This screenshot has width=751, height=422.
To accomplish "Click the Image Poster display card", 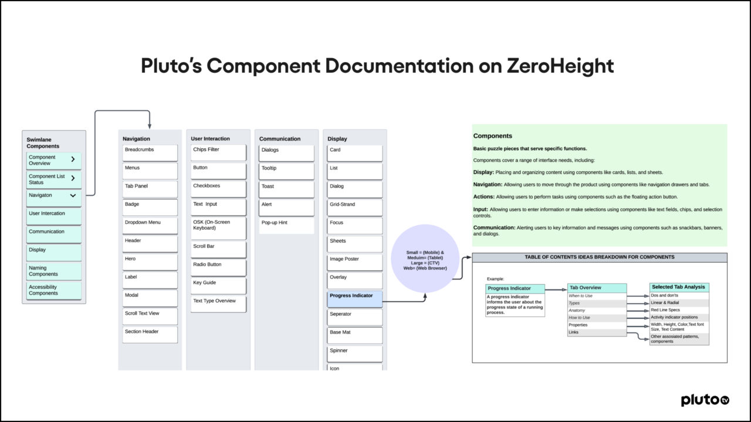I will 354,261.
